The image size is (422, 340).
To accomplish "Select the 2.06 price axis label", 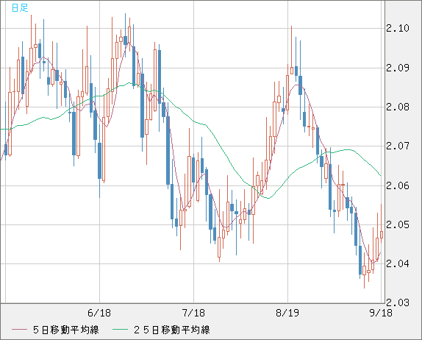I will click(x=398, y=185).
